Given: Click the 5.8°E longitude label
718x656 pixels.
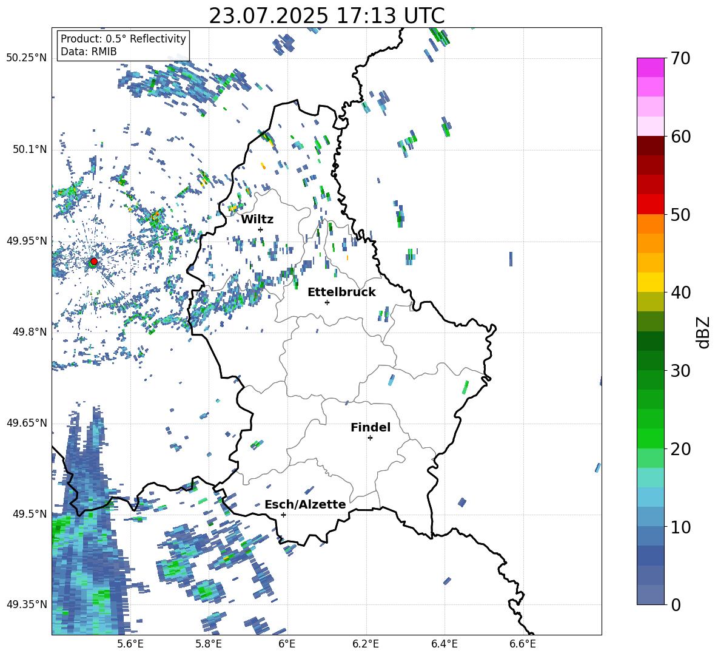Looking at the screenshot, I should 209,644.
